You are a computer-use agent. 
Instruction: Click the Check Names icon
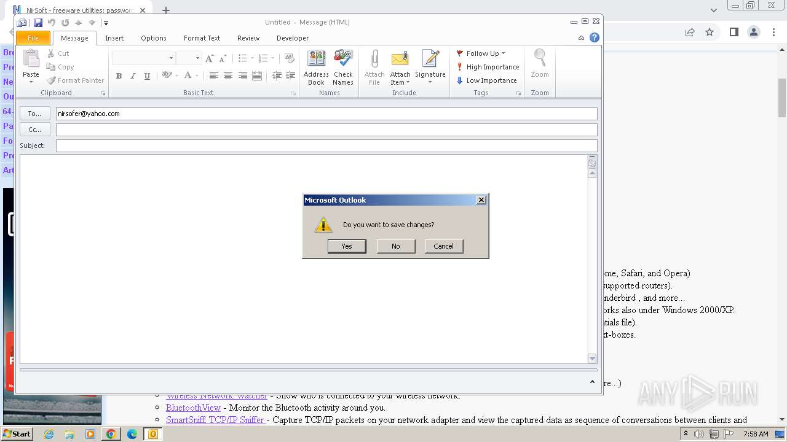[x=343, y=68]
